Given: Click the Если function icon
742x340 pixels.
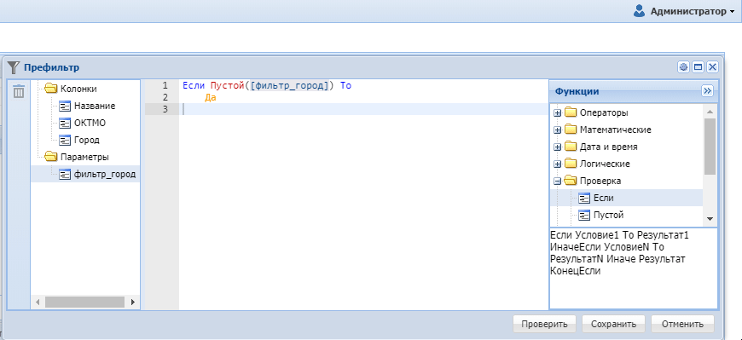Looking at the screenshot, I should coord(584,199).
